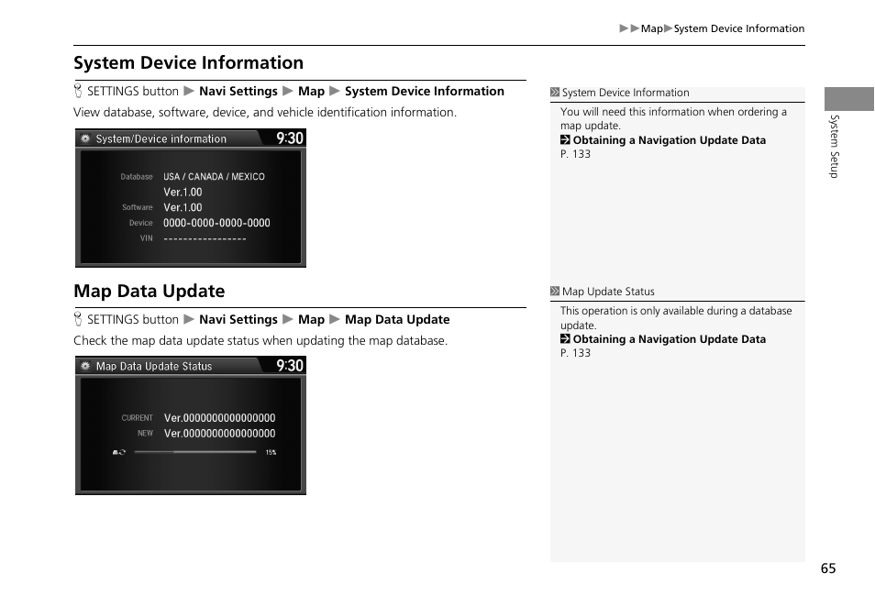Image resolution: width=875 pixels, height=596 pixels.
Task: Click the map data update progress bar
Action: [x=195, y=452]
